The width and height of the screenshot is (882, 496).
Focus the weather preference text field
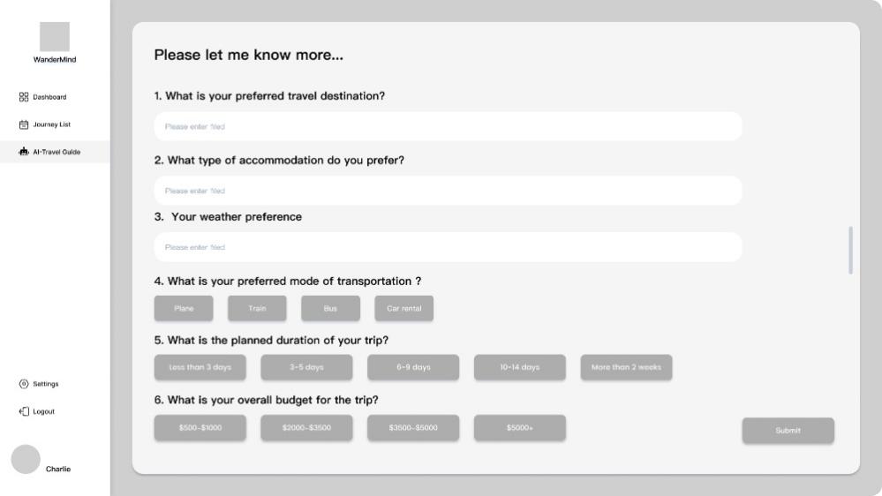pyautogui.click(x=449, y=247)
